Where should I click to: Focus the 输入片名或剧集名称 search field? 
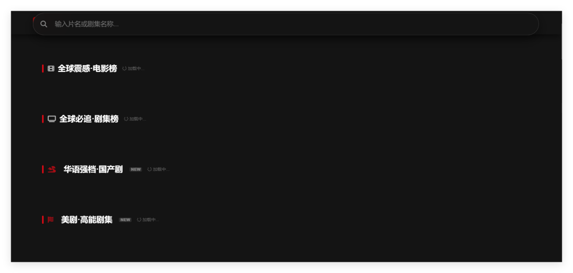tap(286, 24)
